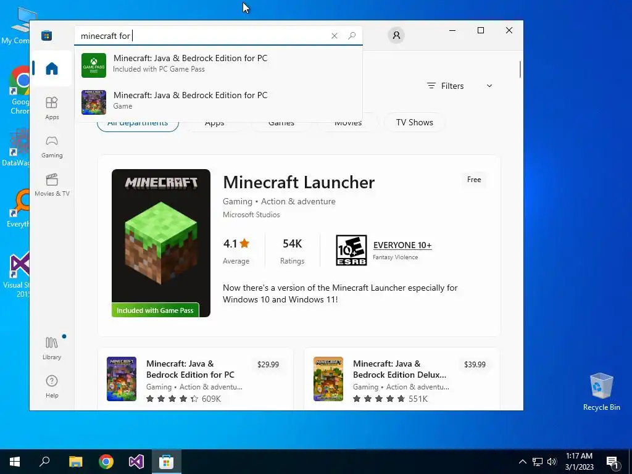The image size is (632, 474).
Task: Click the Microsoft Store logo icon
Action: tap(46, 35)
